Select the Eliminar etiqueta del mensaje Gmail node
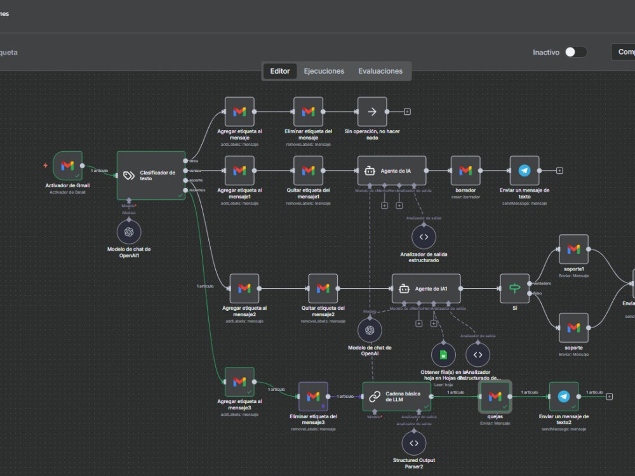Viewport: 635px width, 476px height. [x=308, y=112]
